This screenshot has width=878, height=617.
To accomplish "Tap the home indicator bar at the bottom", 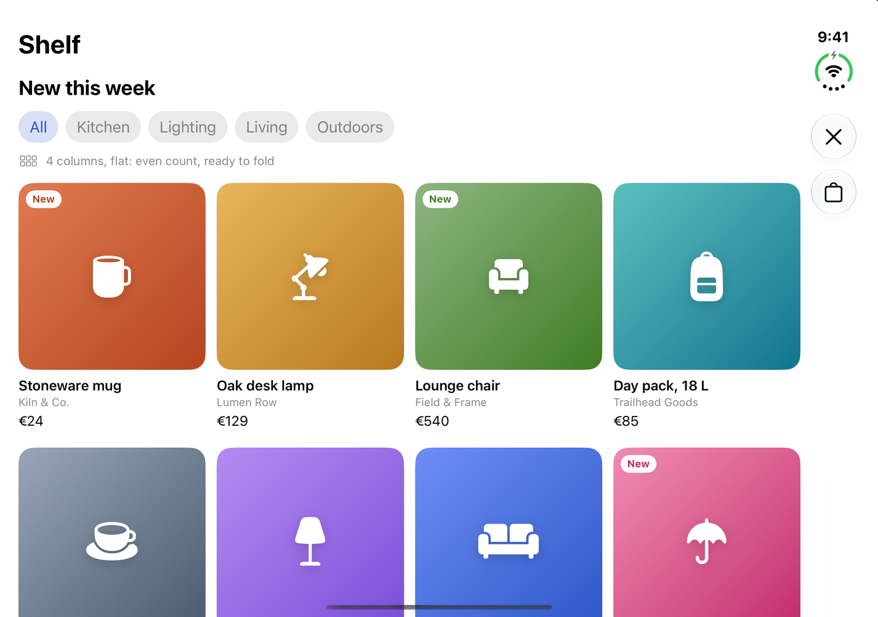I will (439, 607).
